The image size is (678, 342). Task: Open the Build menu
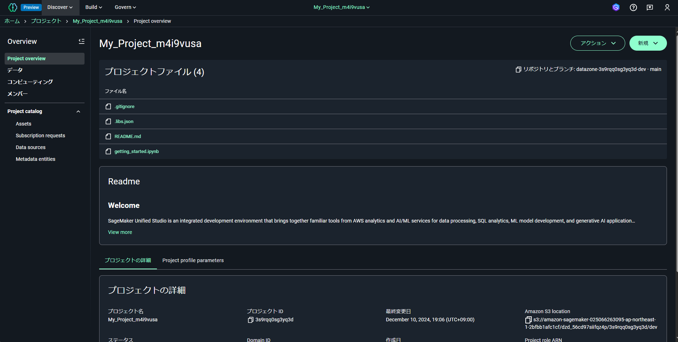point(94,7)
